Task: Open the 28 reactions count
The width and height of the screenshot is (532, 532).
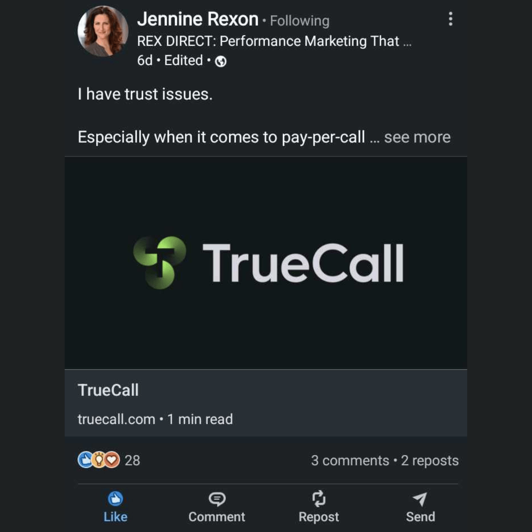Action: click(x=132, y=461)
